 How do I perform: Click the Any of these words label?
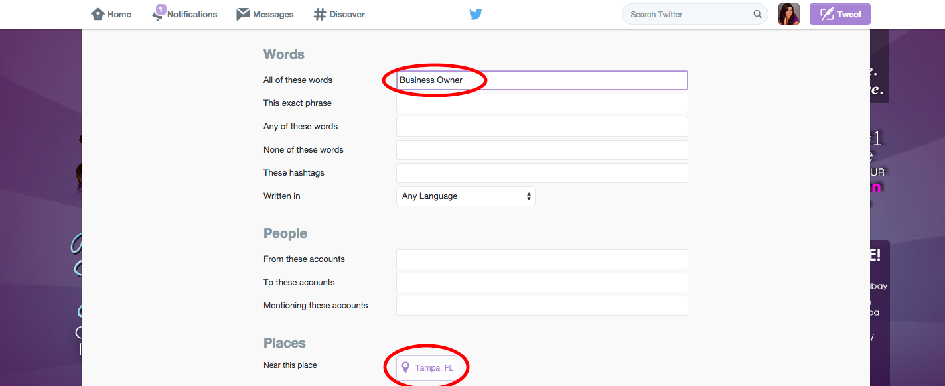(301, 127)
